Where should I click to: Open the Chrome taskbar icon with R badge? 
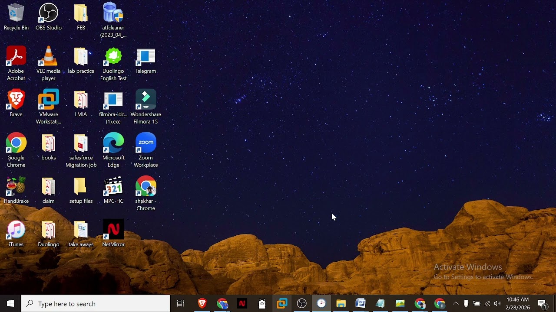click(x=440, y=304)
